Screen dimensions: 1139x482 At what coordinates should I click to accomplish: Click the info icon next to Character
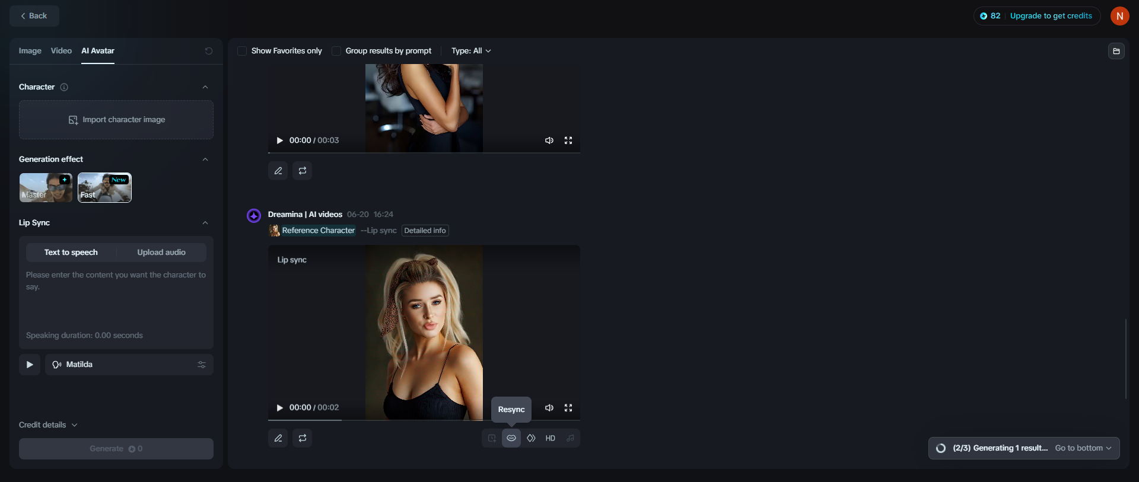click(x=64, y=87)
